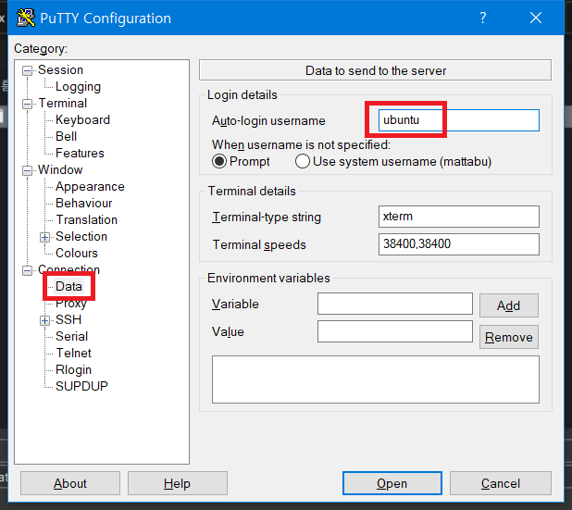
Task: Open the SSH category
Action: 68,319
